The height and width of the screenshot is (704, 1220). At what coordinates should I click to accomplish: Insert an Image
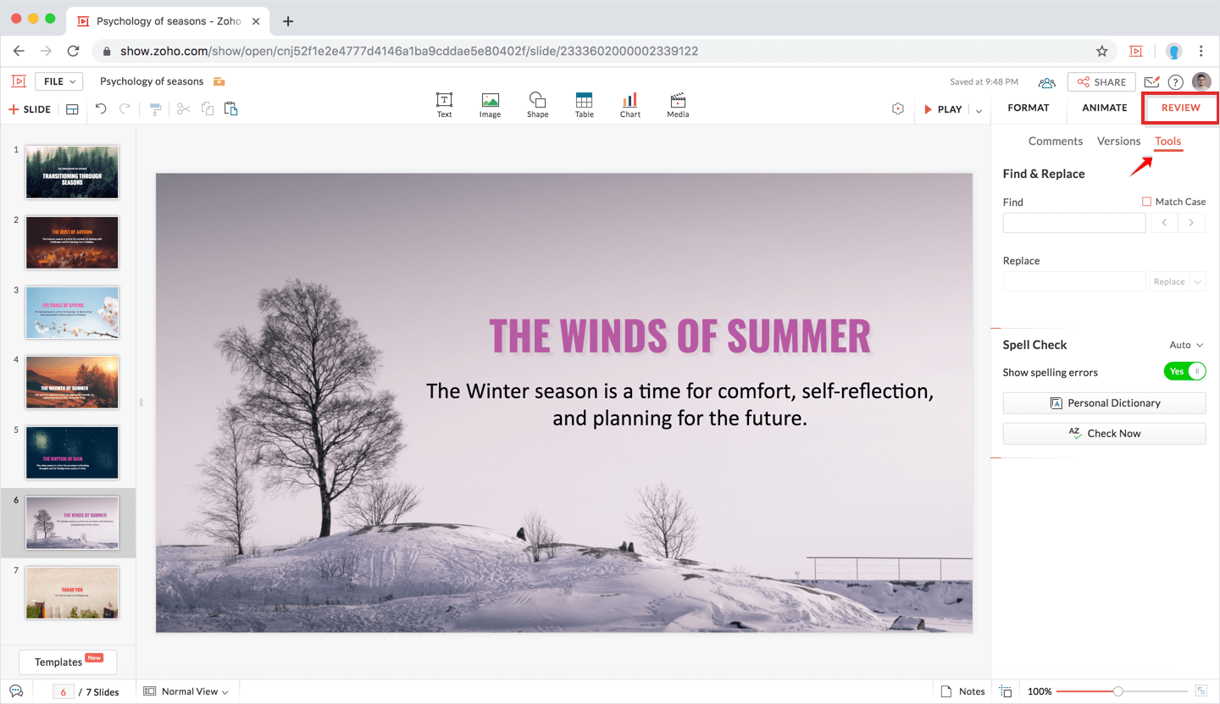(490, 105)
